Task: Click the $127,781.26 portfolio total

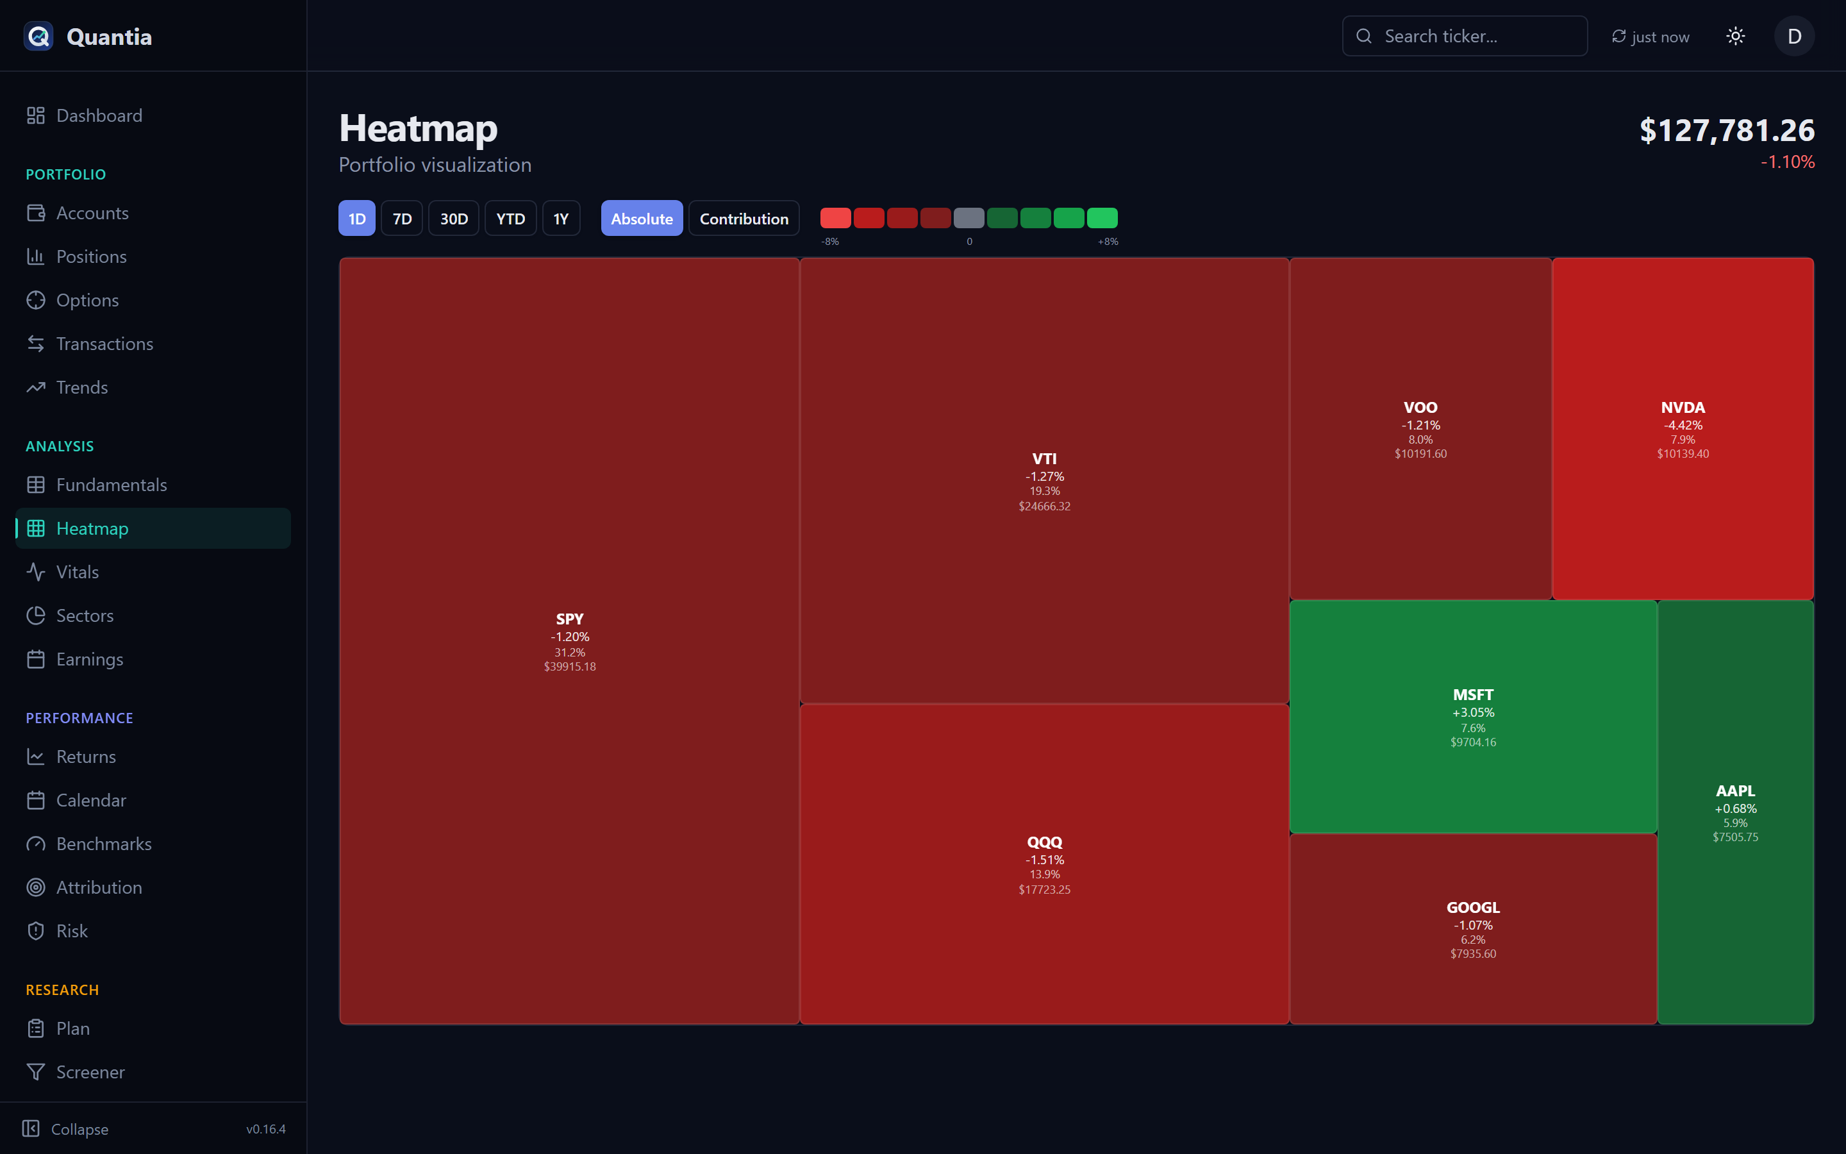Action: tap(1727, 130)
